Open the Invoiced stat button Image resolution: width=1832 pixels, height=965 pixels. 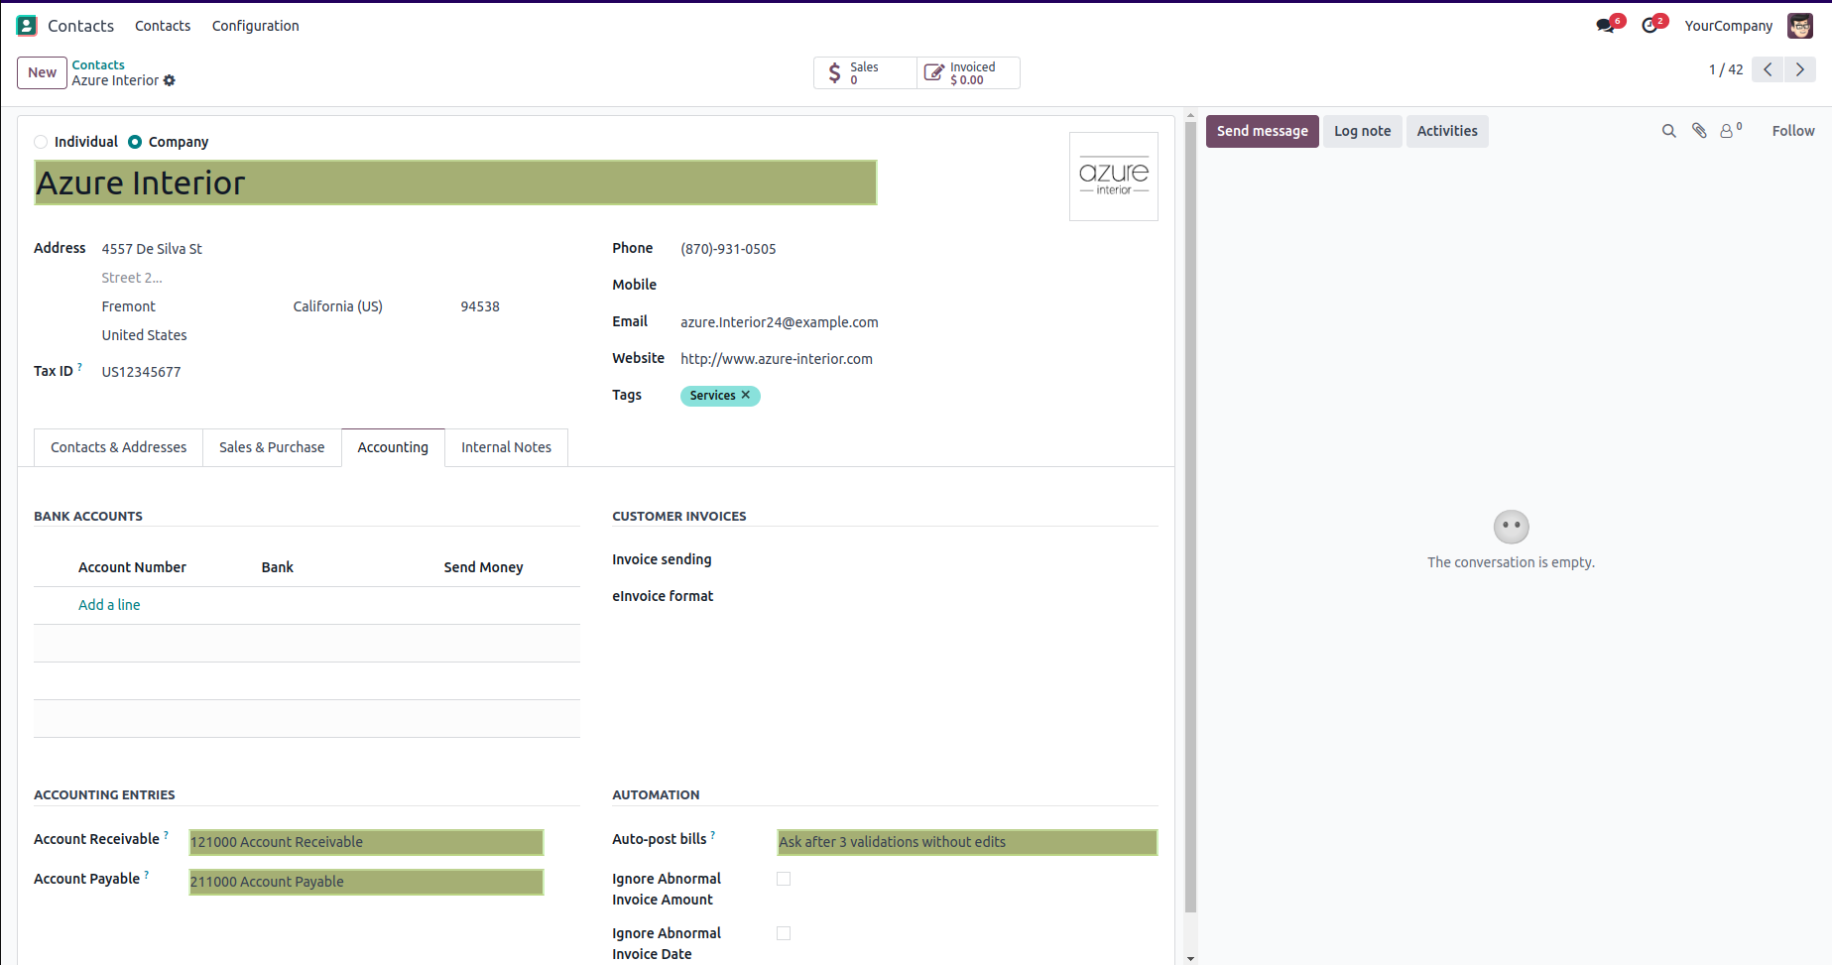968,72
